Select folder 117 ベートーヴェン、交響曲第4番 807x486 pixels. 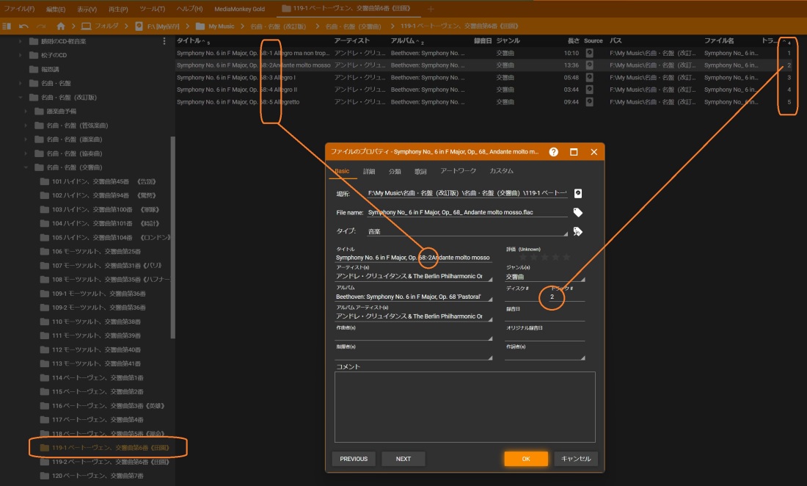pyautogui.click(x=98, y=420)
